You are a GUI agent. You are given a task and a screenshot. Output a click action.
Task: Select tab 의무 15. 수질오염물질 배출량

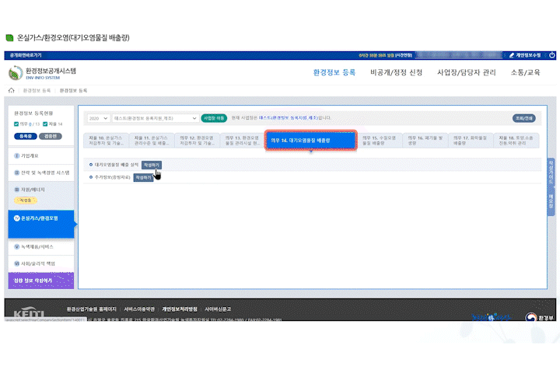coord(381,140)
